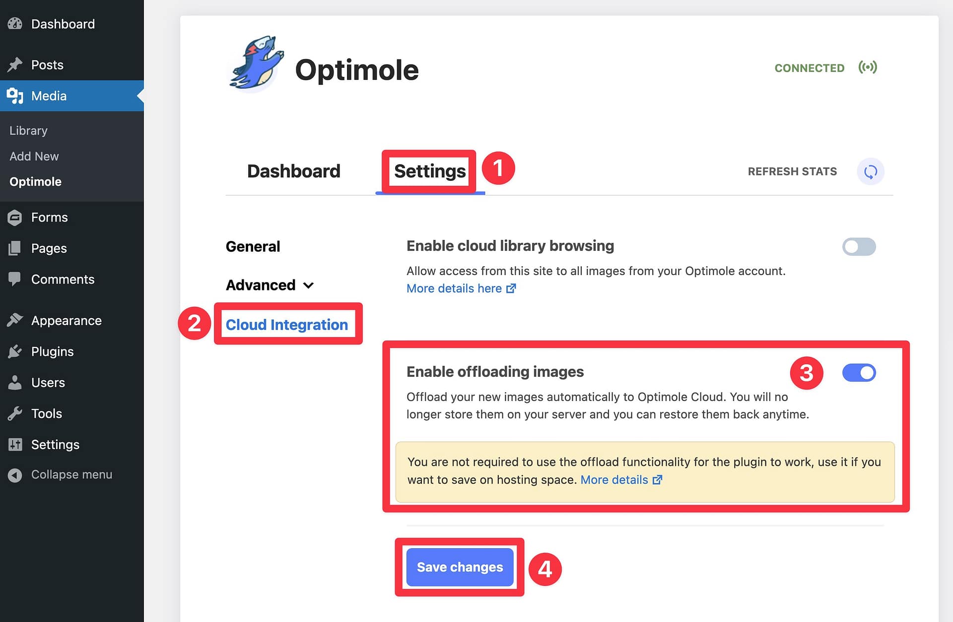The width and height of the screenshot is (953, 622).
Task: Select the Posts pushpin icon
Action: point(15,64)
